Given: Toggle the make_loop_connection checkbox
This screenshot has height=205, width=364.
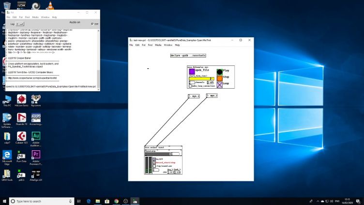Looking at the screenshot, I should pos(190,86).
